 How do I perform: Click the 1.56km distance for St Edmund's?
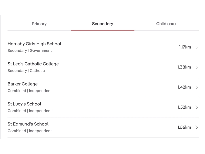pos(184,127)
